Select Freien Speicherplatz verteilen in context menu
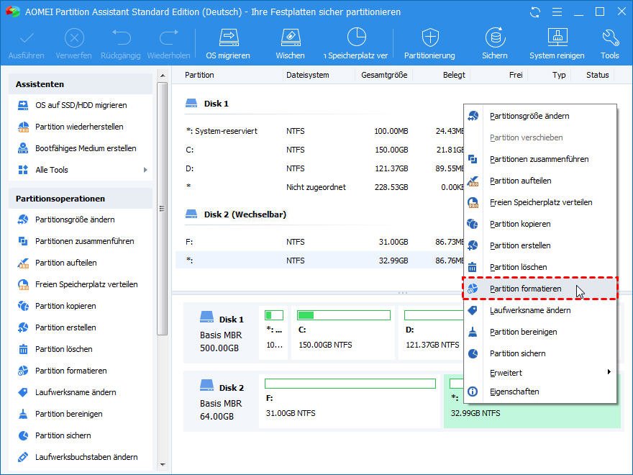633x475 pixels. point(539,202)
